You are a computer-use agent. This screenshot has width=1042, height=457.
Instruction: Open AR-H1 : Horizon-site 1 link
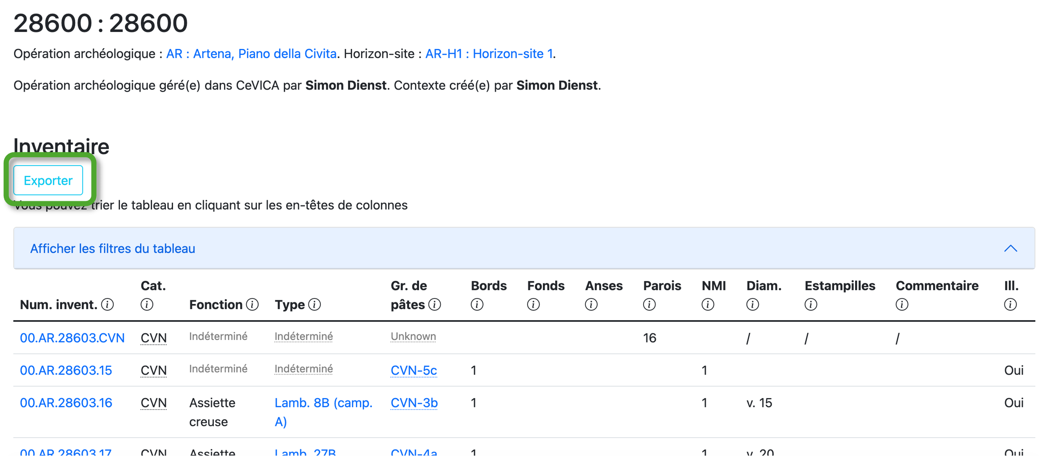coord(489,54)
